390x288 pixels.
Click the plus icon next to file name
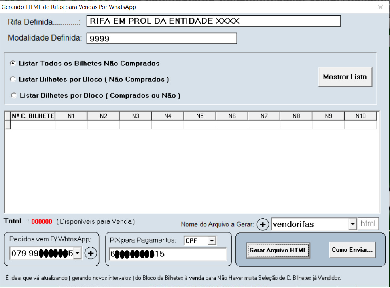pyautogui.click(x=263, y=224)
